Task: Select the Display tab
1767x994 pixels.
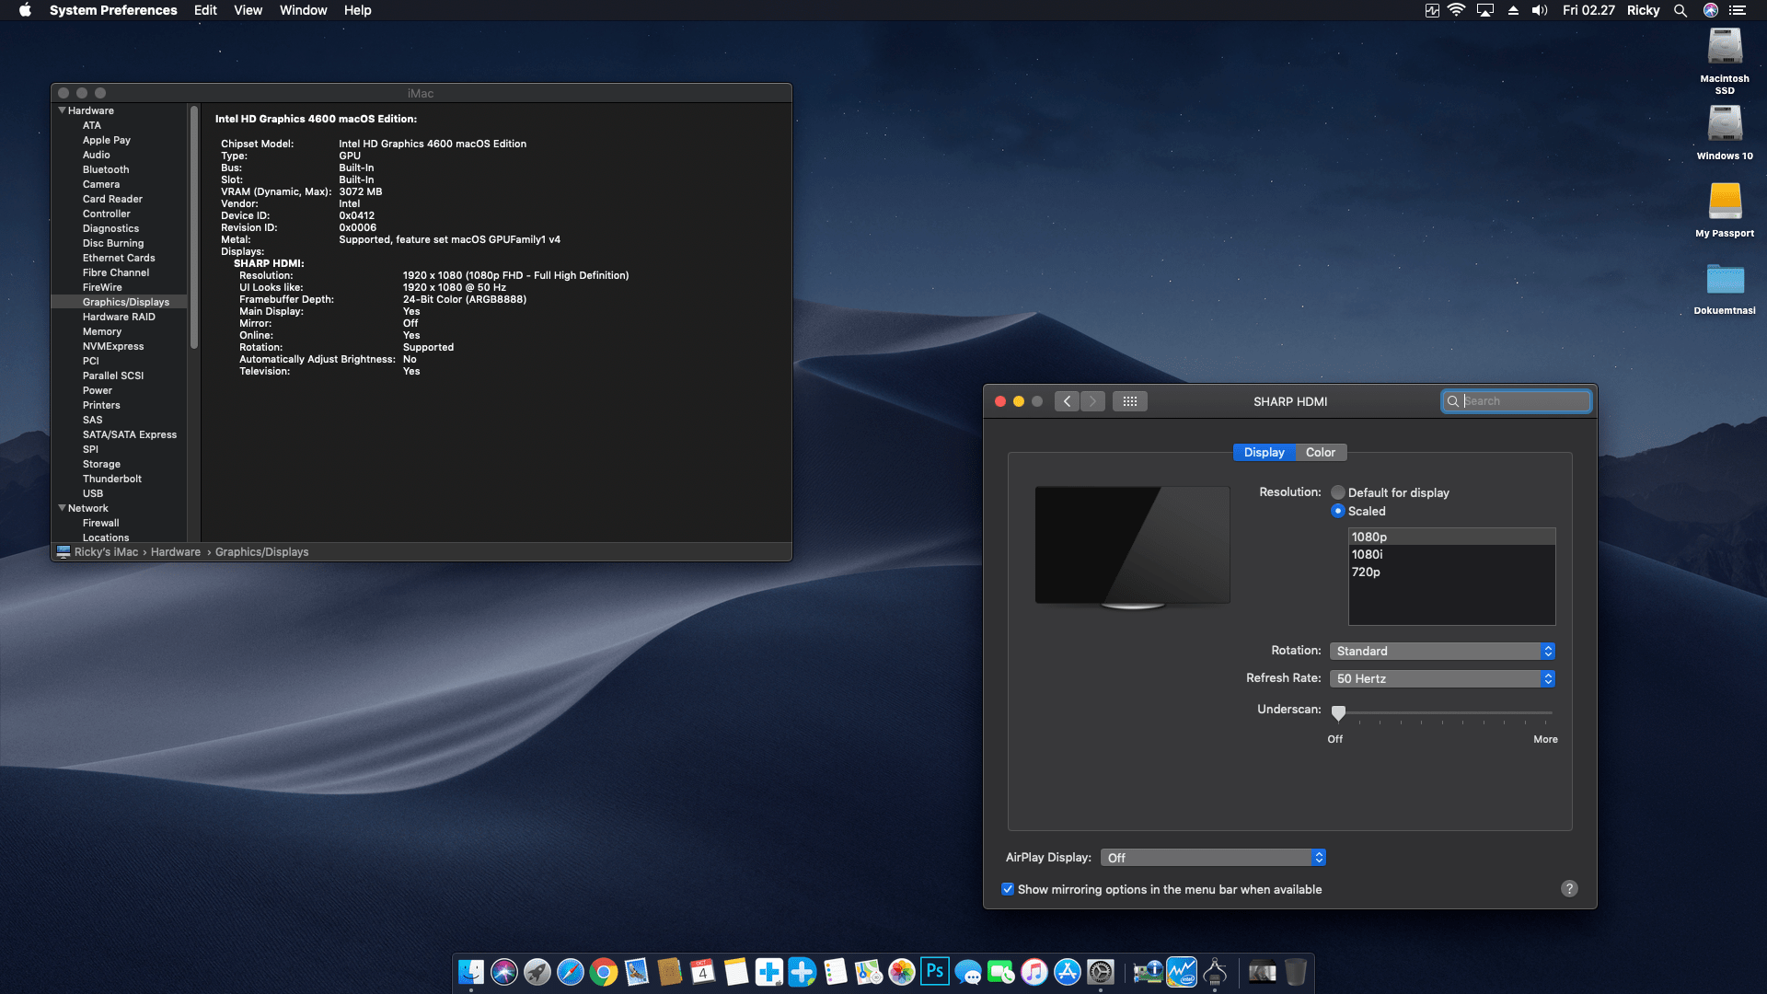Action: click(1264, 452)
